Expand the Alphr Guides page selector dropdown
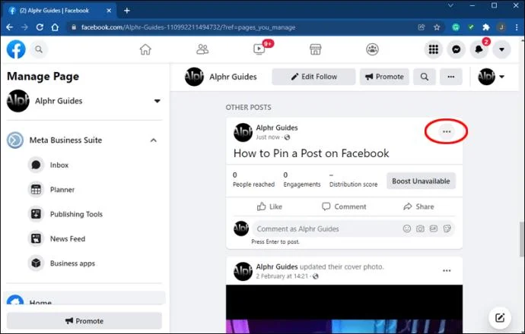The width and height of the screenshot is (525, 334). tap(157, 101)
